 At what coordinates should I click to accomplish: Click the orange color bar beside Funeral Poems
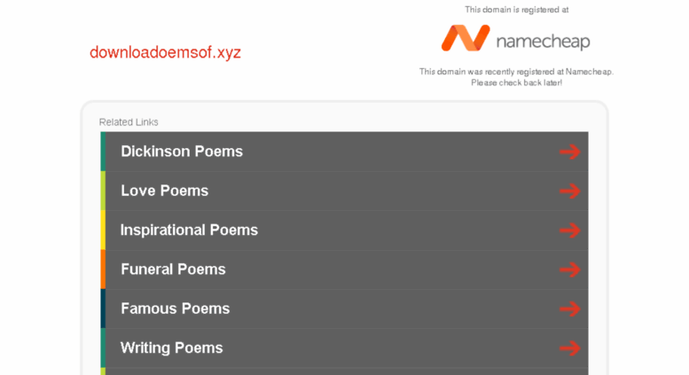pos(103,270)
